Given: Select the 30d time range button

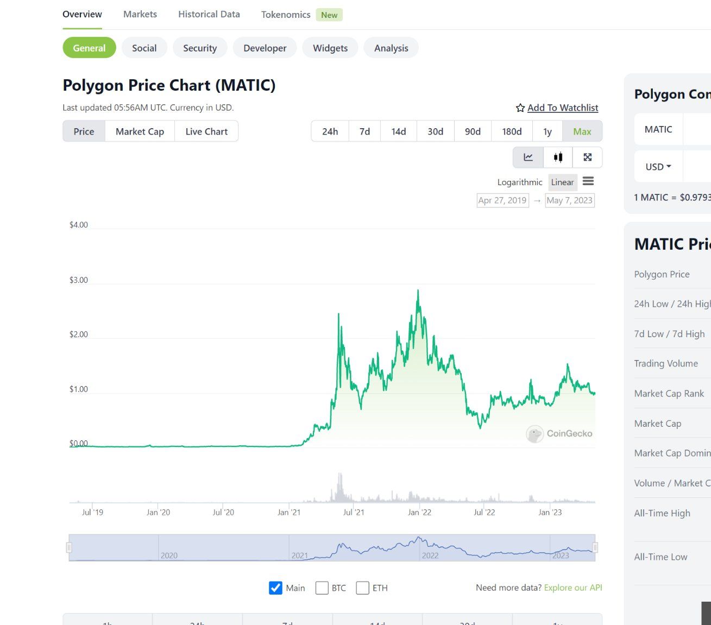Looking at the screenshot, I should click(435, 131).
